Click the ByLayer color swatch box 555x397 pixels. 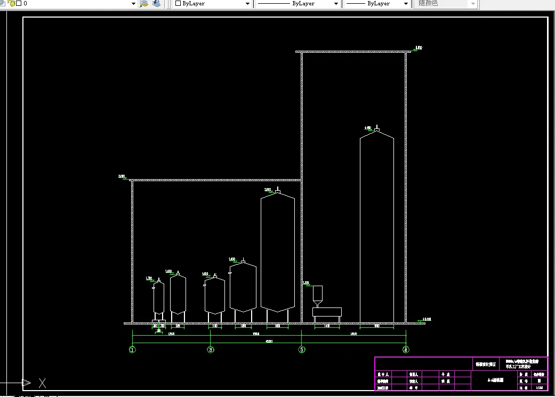(x=178, y=3)
